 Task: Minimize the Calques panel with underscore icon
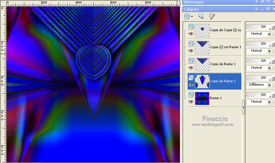[x=262, y=9]
